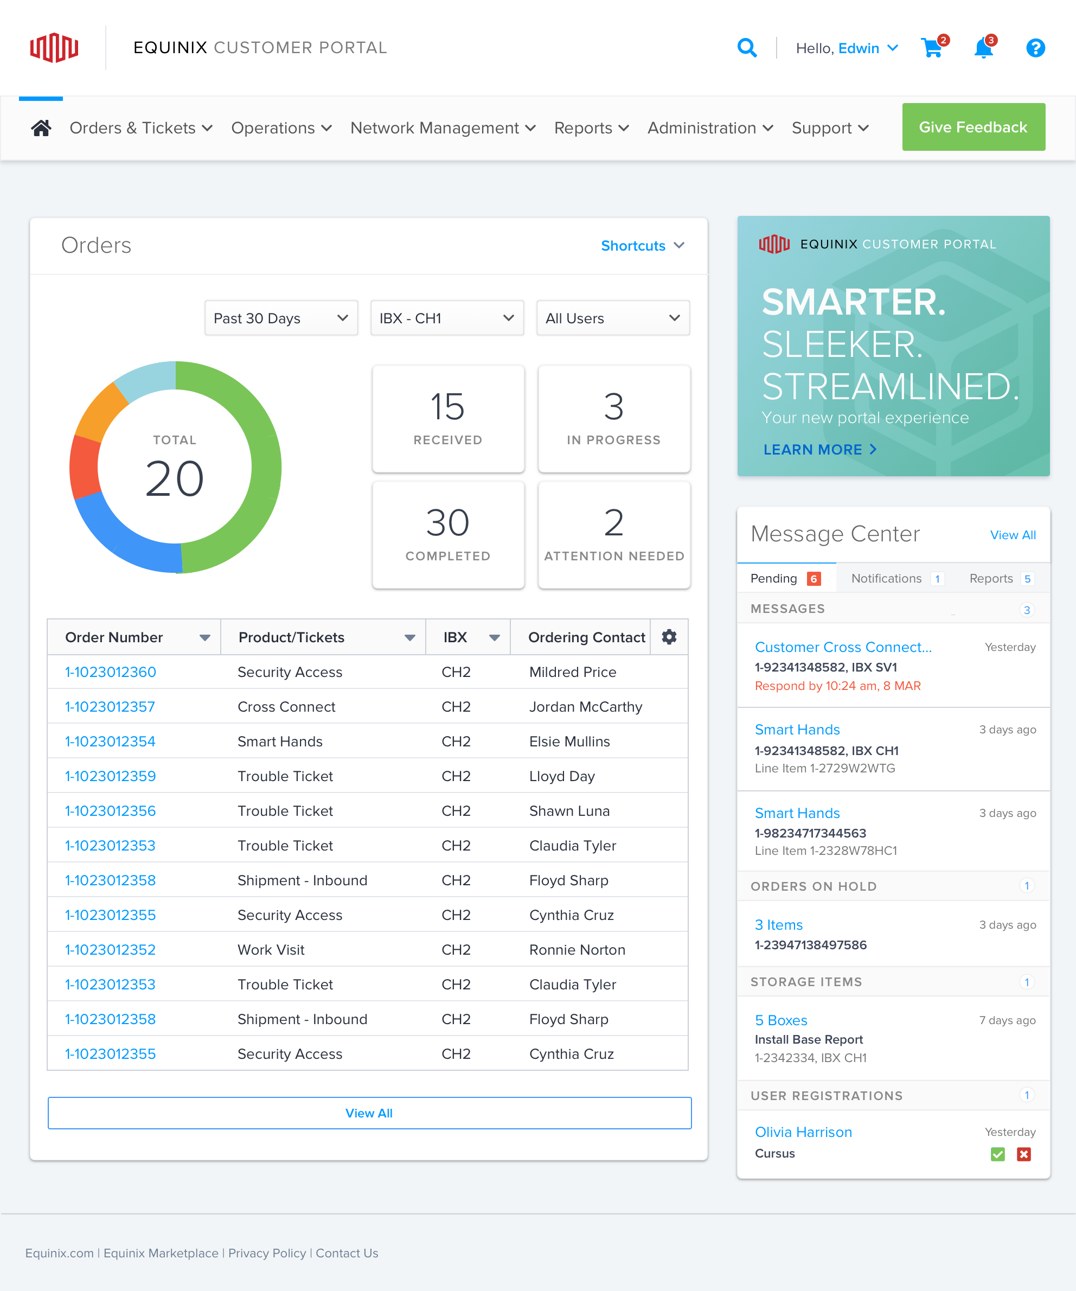
Task: Open the search magnifier icon
Action: (747, 48)
